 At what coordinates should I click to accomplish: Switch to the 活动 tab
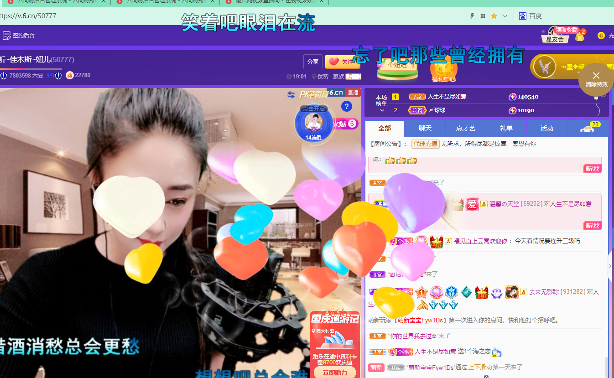tap(547, 129)
